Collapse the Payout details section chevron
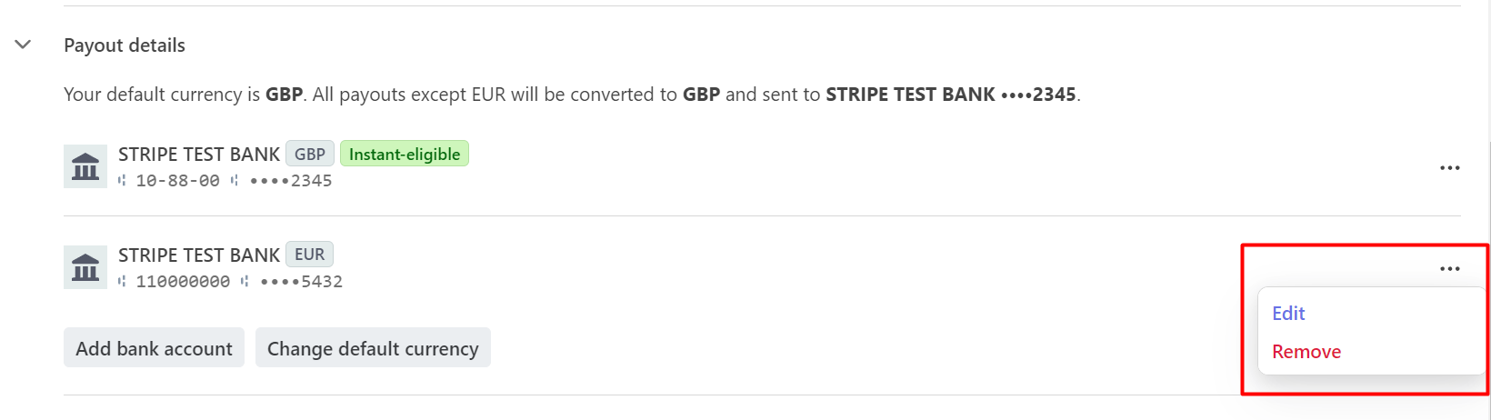Screen dimensions: 1491x420 click(x=24, y=45)
